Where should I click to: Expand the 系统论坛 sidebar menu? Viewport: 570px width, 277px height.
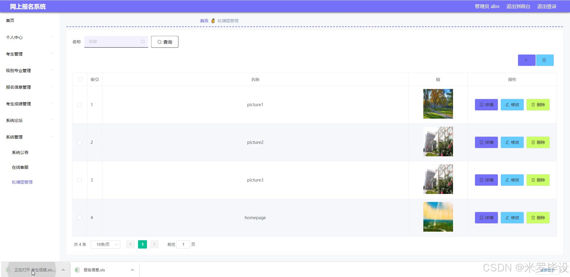coord(30,120)
